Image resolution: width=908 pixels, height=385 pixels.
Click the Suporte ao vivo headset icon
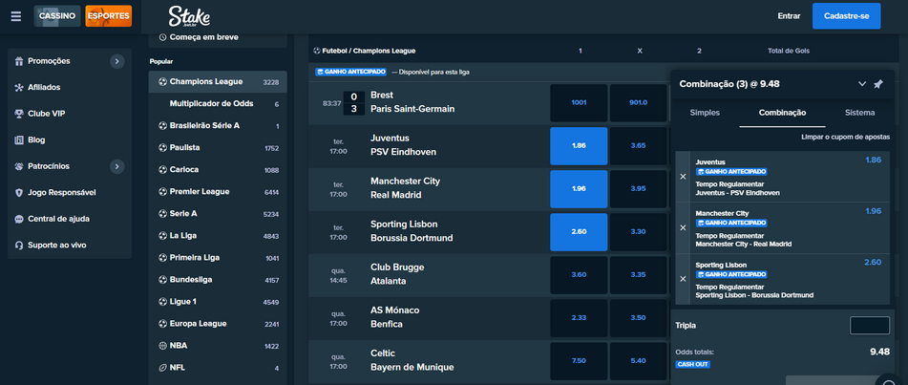[19, 245]
